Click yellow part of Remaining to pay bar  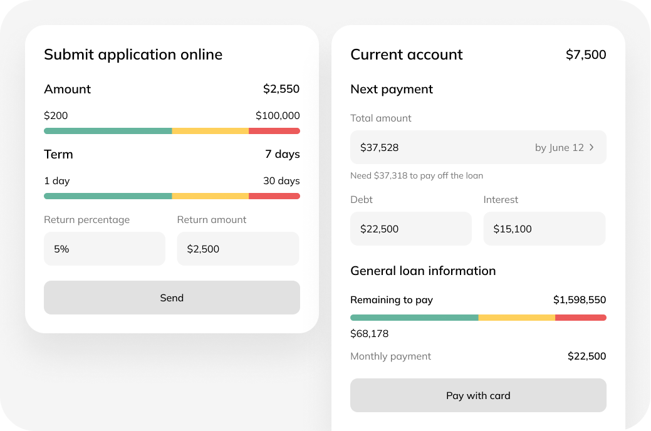[x=517, y=318]
